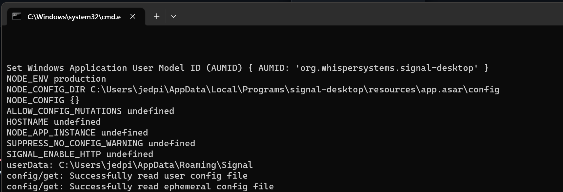Click the 'HOSTNAME undefined' line
Viewport: 563px width, 192px height.
pos(53,121)
